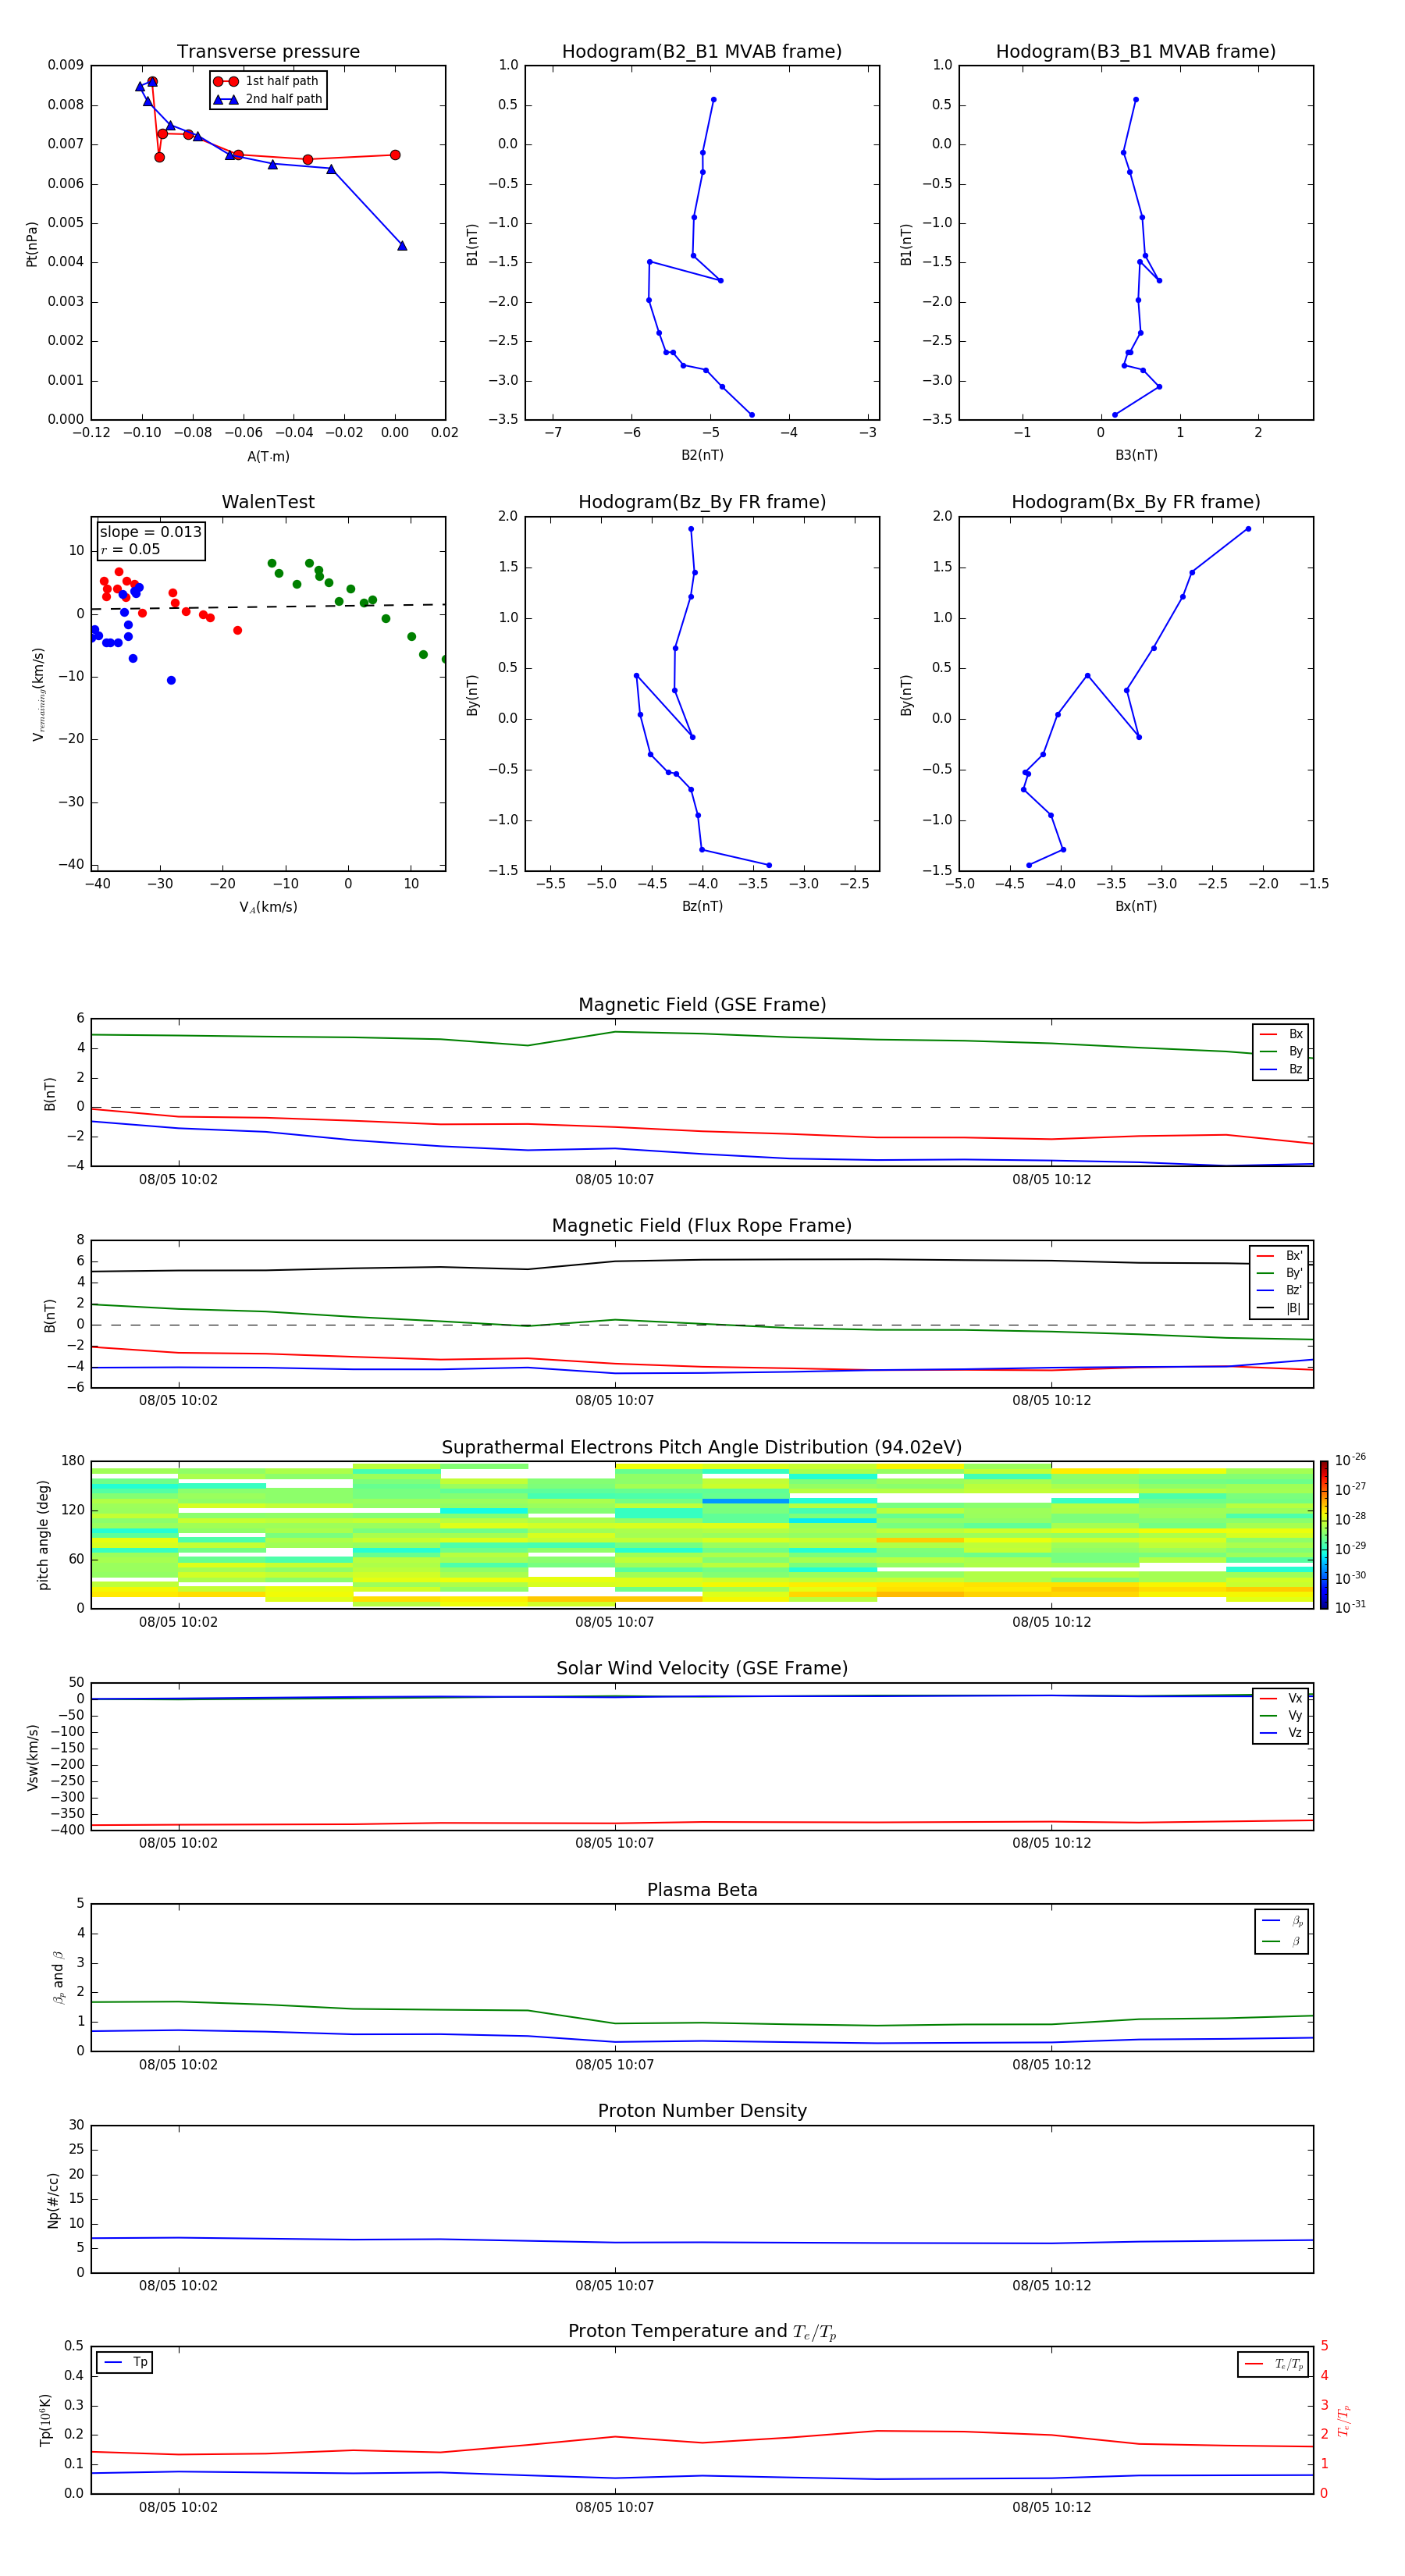
Task: Click '08/05 10:12' tick under density plot
Action: point(1052,2286)
